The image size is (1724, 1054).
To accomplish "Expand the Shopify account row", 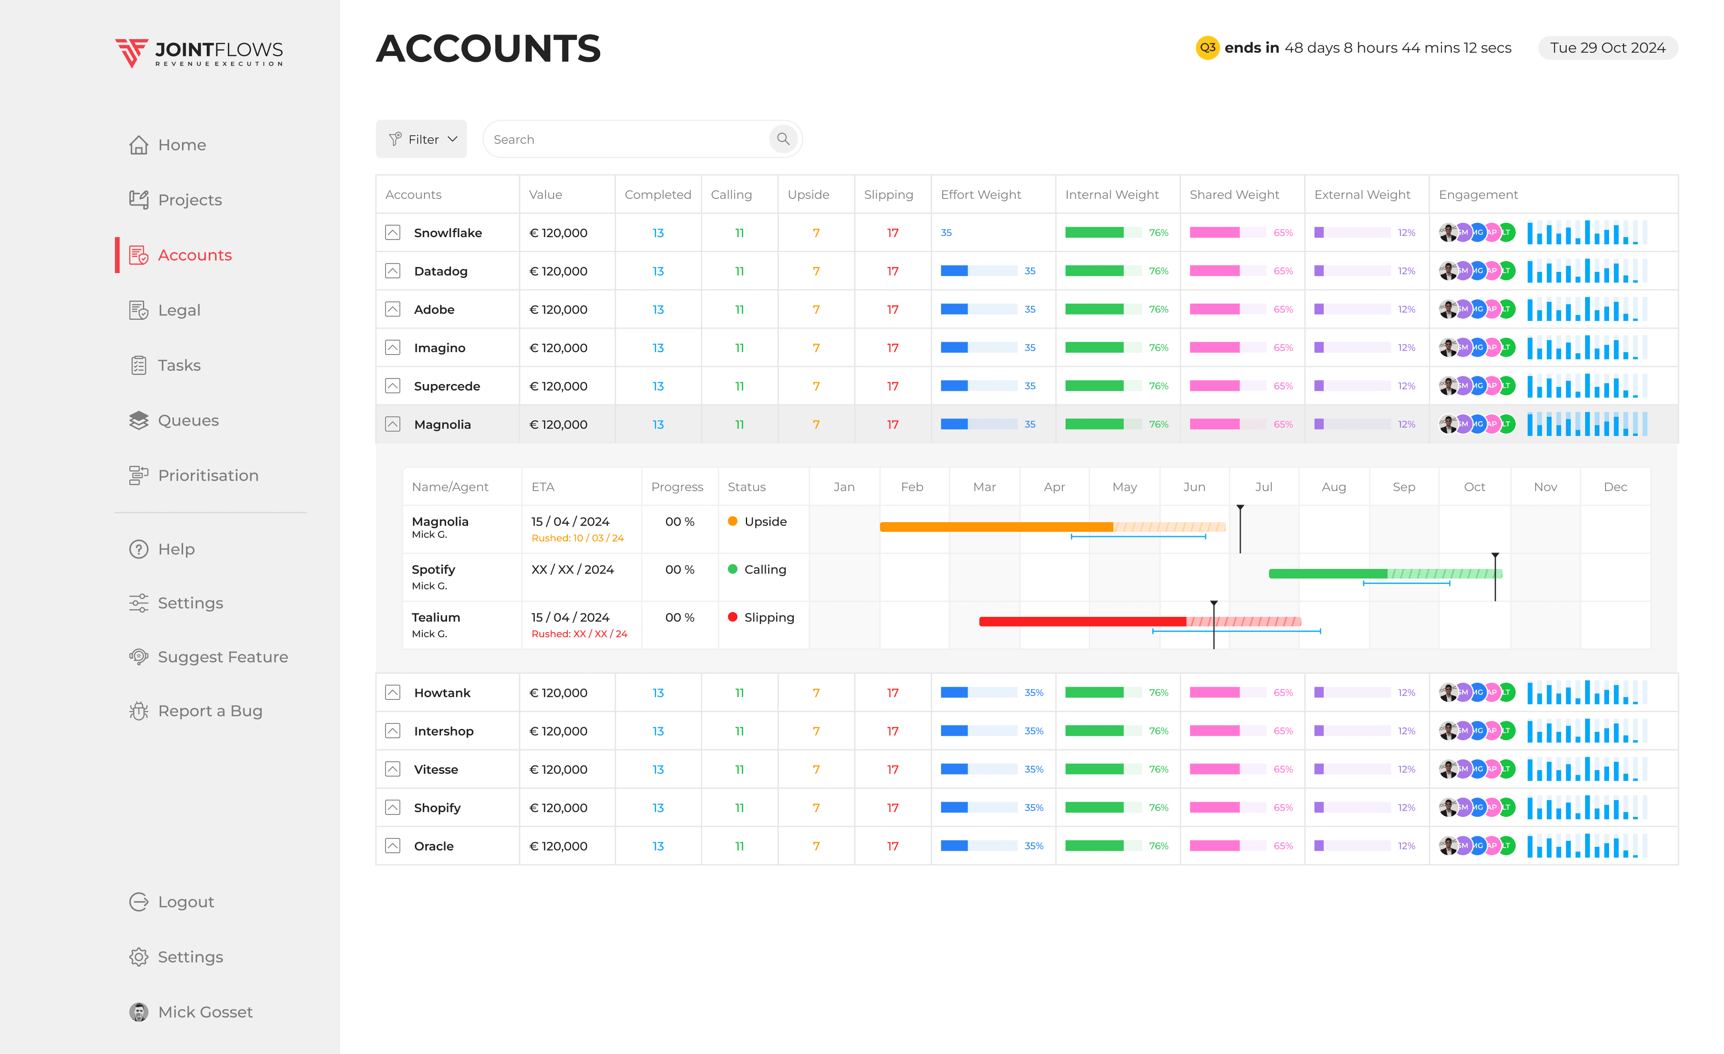I will (x=393, y=808).
